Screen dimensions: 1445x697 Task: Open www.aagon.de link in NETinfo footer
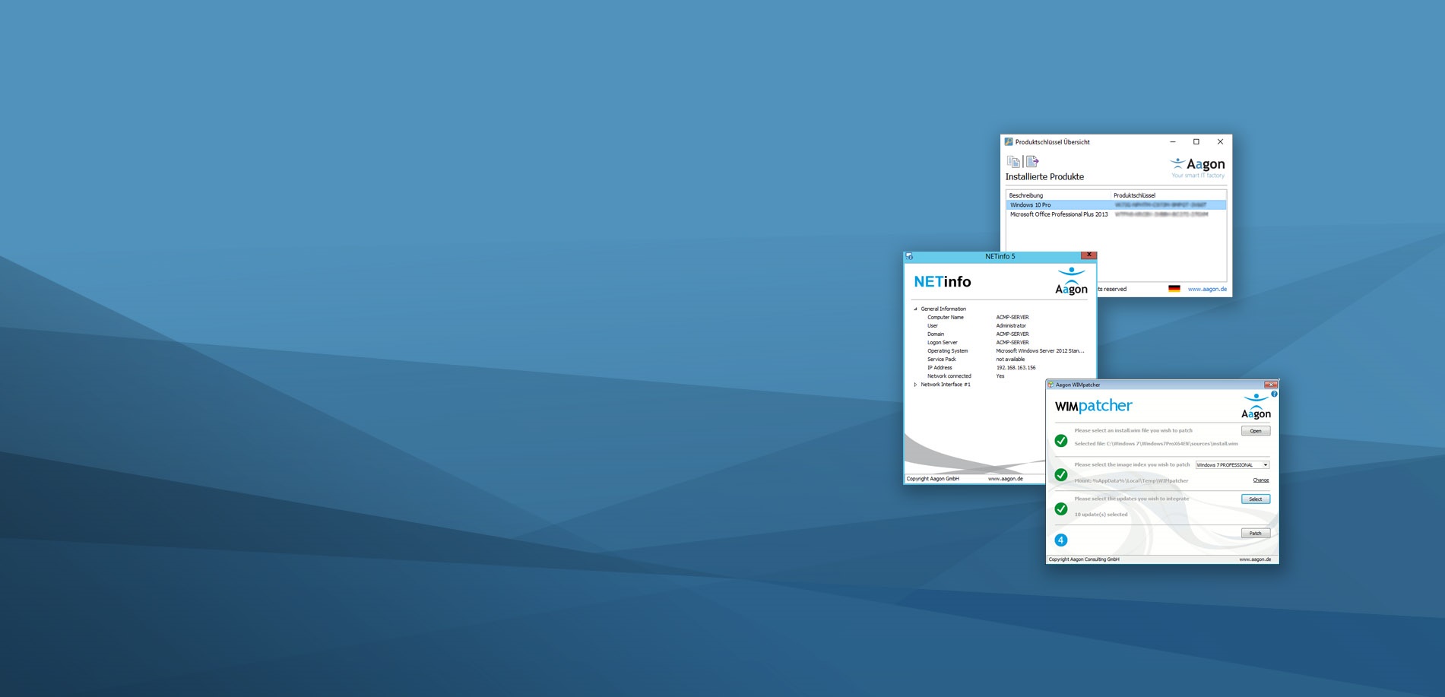coord(1006,479)
